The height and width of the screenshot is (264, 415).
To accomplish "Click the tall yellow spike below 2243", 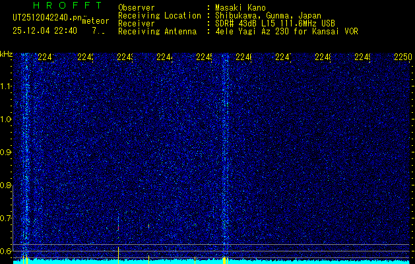I will [118, 255].
